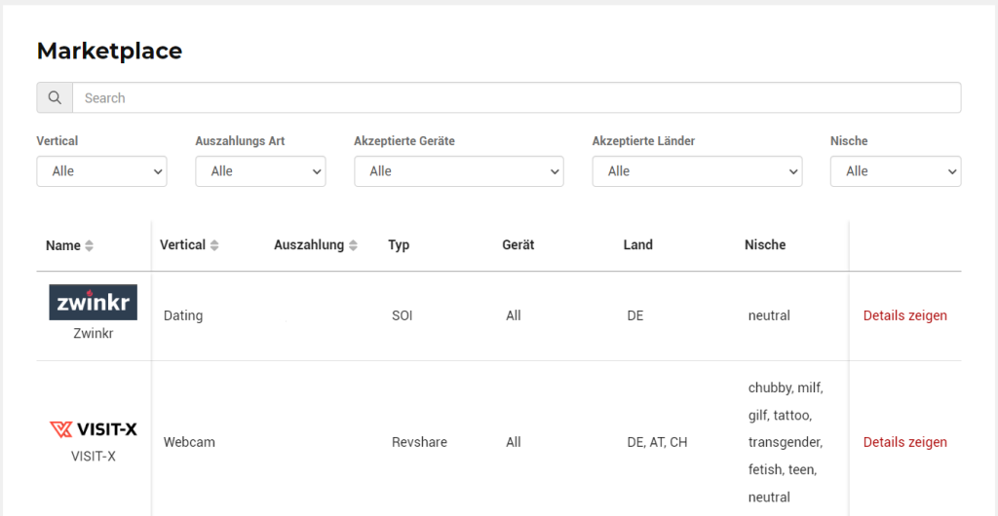Sort by Vertical column sort icon
The image size is (998, 516).
pyautogui.click(x=214, y=245)
